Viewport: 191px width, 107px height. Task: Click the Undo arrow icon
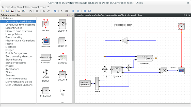44,11
